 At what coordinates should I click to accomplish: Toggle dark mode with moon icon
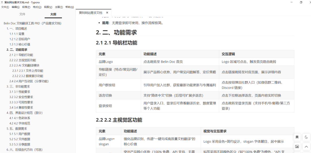click(306, 137)
